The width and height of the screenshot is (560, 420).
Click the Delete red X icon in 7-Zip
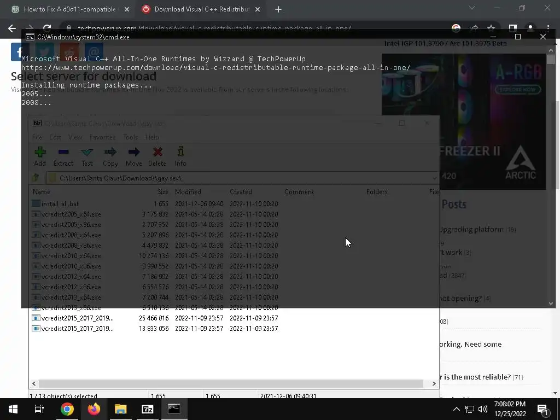click(x=157, y=156)
